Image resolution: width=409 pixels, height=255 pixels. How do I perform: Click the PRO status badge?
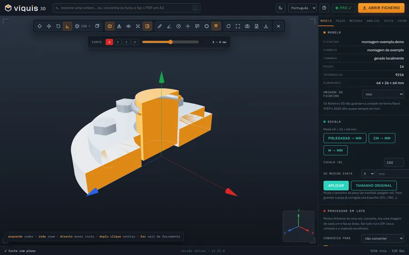pos(344,8)
